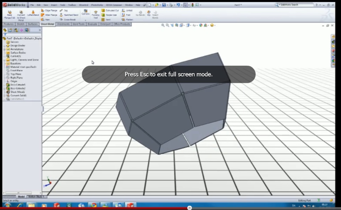Open the File menu
Screen dimensions: 341x210
click(x=32, y=5)
